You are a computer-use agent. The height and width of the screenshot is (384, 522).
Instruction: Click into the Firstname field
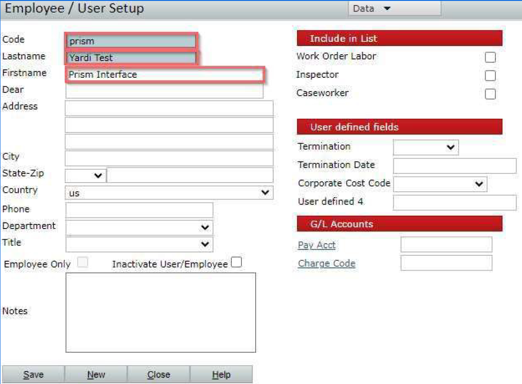[x=165, y=75]
